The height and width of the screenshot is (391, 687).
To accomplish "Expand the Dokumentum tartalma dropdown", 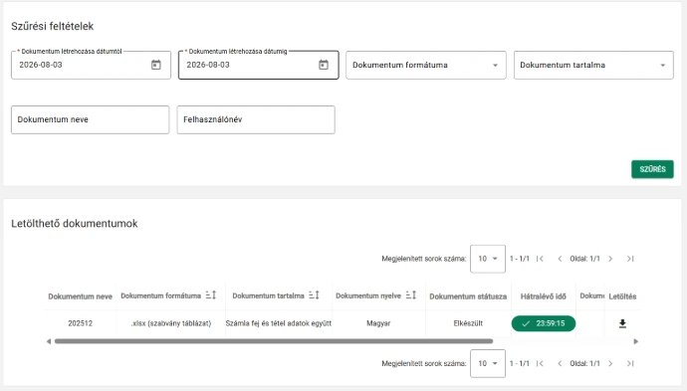I will 593,65.
